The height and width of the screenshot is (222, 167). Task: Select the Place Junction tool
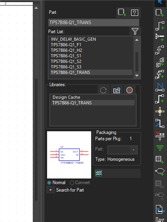160,111
